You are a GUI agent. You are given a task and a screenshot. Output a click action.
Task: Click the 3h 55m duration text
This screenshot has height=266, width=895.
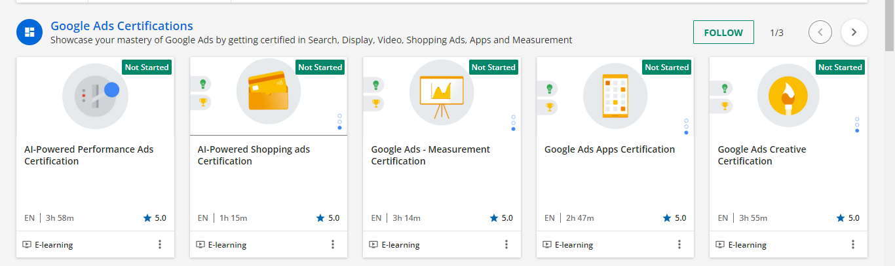point(753,218)
